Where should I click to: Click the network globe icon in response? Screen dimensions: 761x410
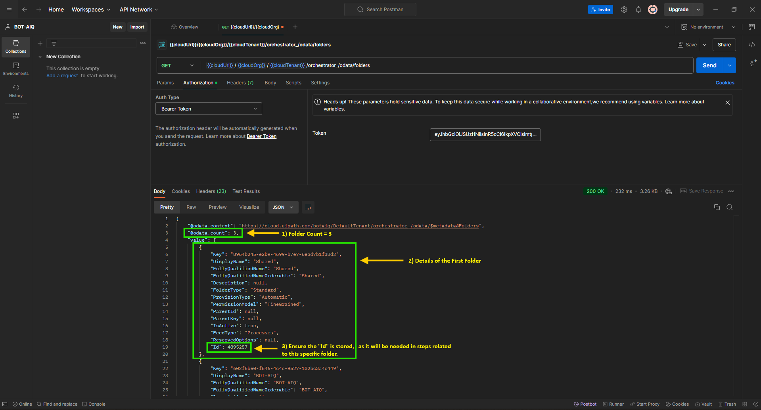pyautogui.click(x=669, y=191)
